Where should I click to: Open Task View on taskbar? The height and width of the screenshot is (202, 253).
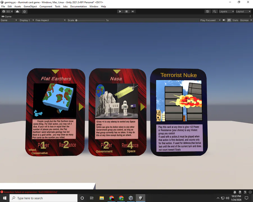pyautogui.click(x=92, y=198)
